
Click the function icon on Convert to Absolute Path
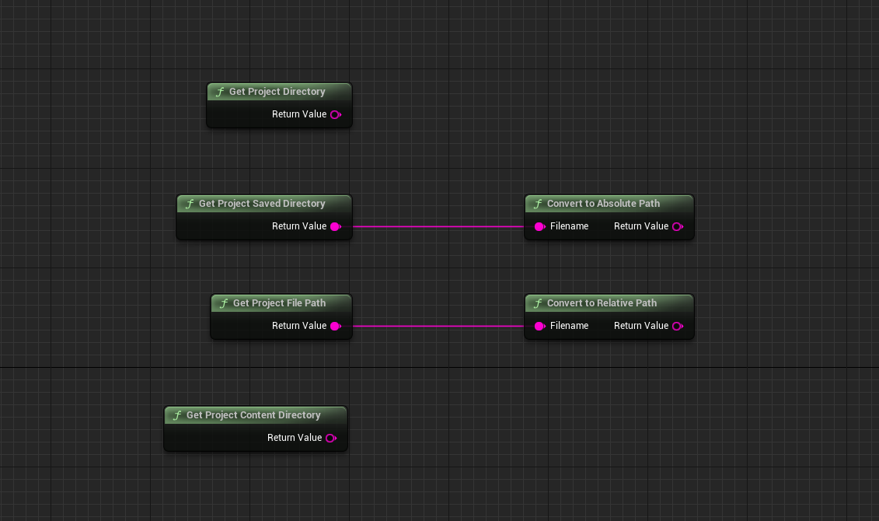538,204
